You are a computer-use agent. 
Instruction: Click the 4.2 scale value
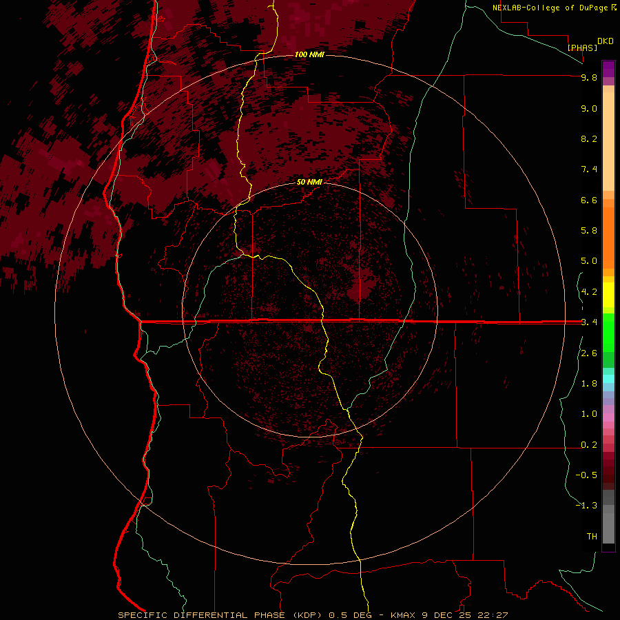point(589,292)
